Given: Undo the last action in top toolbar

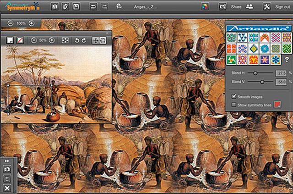Looking at the screenshot, I should pyautogui.click(x=93, y=7).
